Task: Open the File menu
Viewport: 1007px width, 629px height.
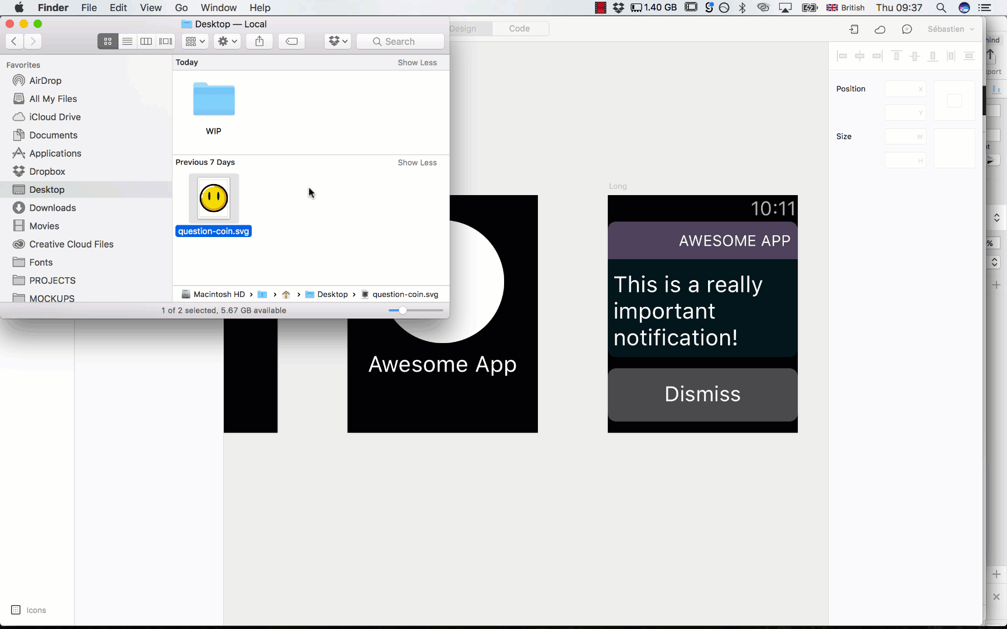Action: (x=89, y=8)
